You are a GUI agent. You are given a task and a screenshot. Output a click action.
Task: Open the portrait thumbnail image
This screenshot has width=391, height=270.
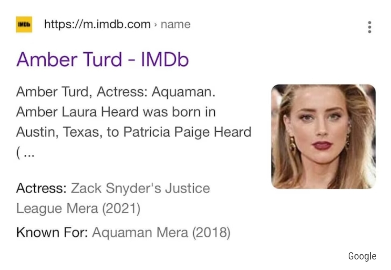point(323,136)
